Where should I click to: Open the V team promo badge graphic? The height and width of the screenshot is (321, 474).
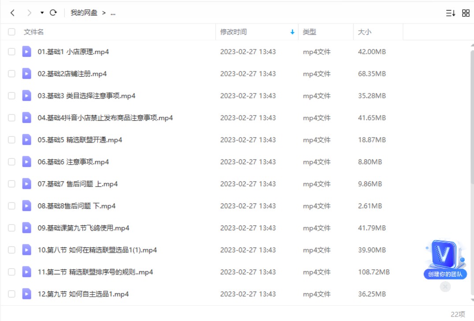click(444, 255)
